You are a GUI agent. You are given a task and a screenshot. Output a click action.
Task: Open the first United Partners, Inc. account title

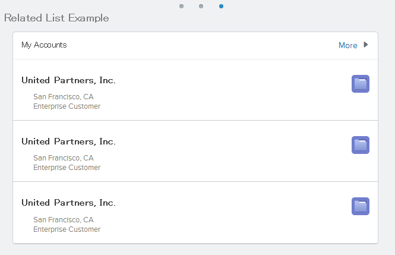[68, 80]
